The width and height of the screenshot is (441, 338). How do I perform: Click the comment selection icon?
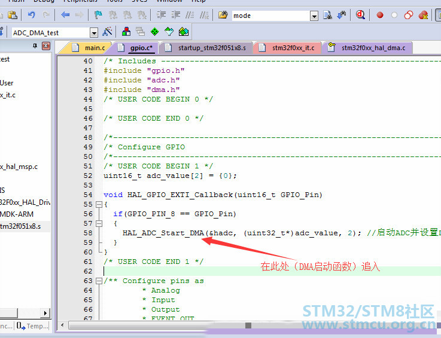click(x=190, y=15)
